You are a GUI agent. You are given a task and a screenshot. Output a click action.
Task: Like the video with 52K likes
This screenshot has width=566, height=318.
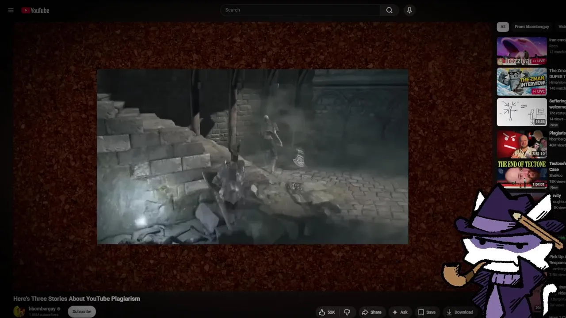coord(327,312)
